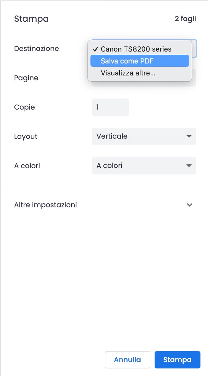208x376 pixels.
Task: Click the Pagine dropdown below the menu
Action: click(194, 84)
